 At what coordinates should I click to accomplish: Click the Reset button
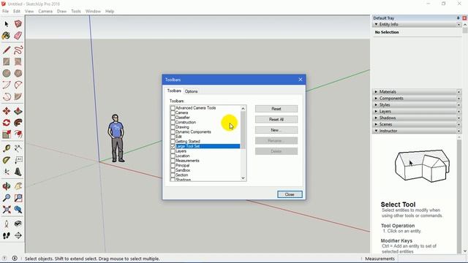coord(276,109)
